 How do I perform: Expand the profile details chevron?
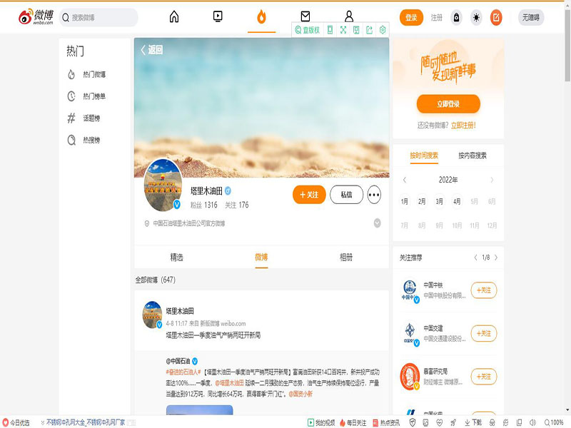[378, 223]
